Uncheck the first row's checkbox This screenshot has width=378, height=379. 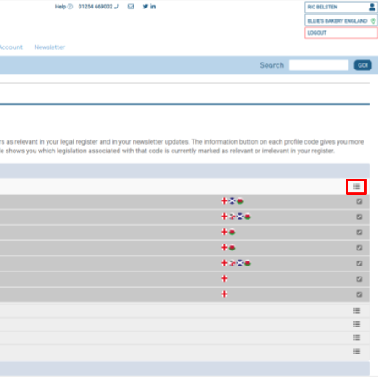point(359,201)
